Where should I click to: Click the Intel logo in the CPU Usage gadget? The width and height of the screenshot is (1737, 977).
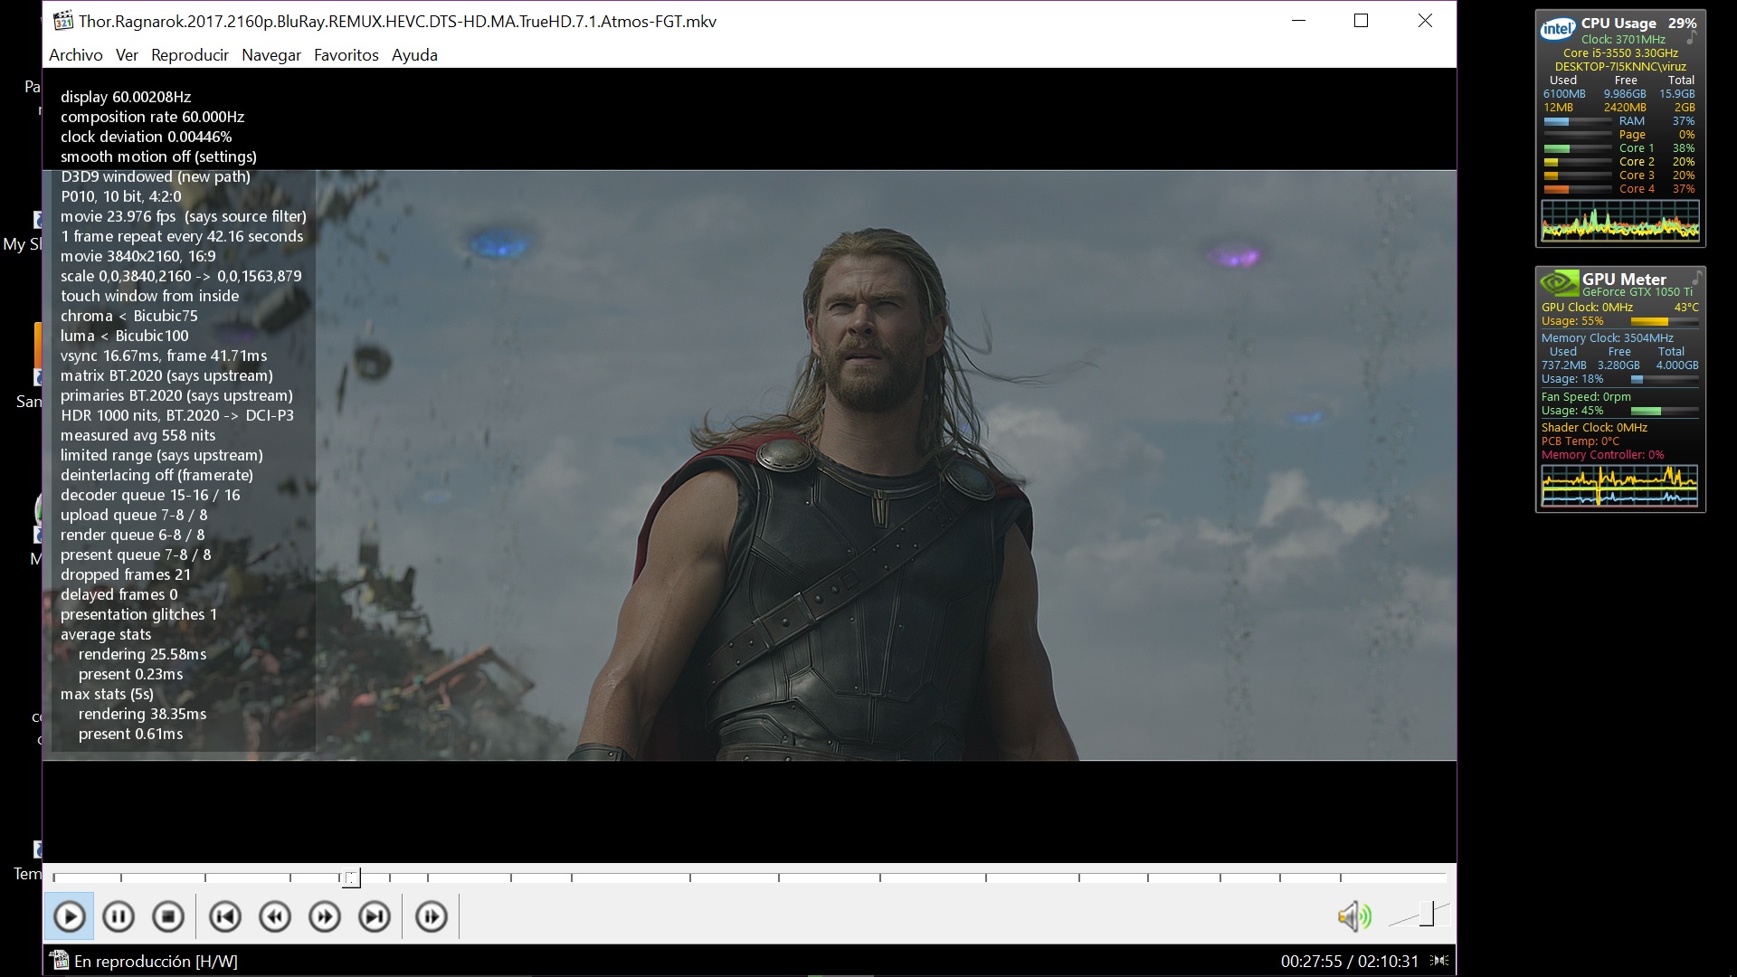pos(1558,29)
